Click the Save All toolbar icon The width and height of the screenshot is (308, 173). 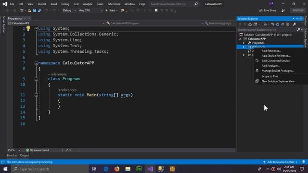tap(39, 11)
